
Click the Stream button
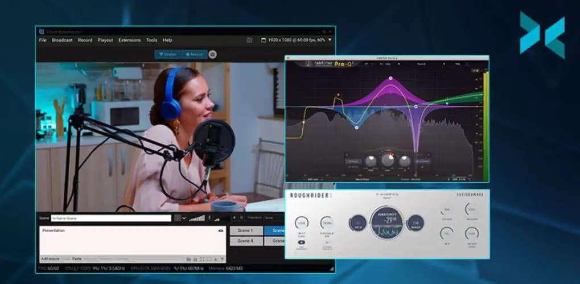tap(167, 55)
